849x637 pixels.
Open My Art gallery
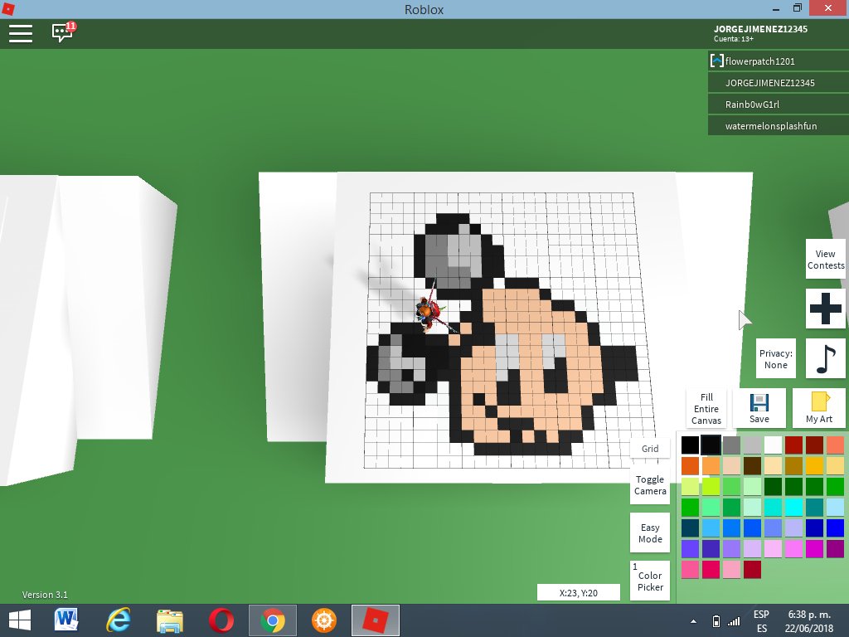[x=818, y=408]
